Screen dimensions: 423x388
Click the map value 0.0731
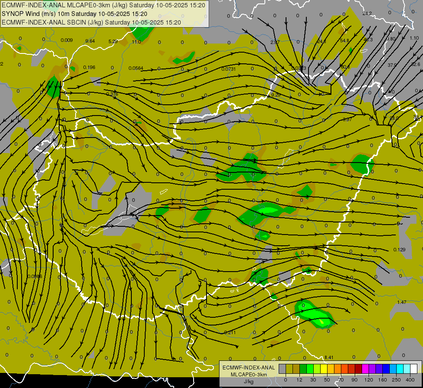[x=229, y=69]
